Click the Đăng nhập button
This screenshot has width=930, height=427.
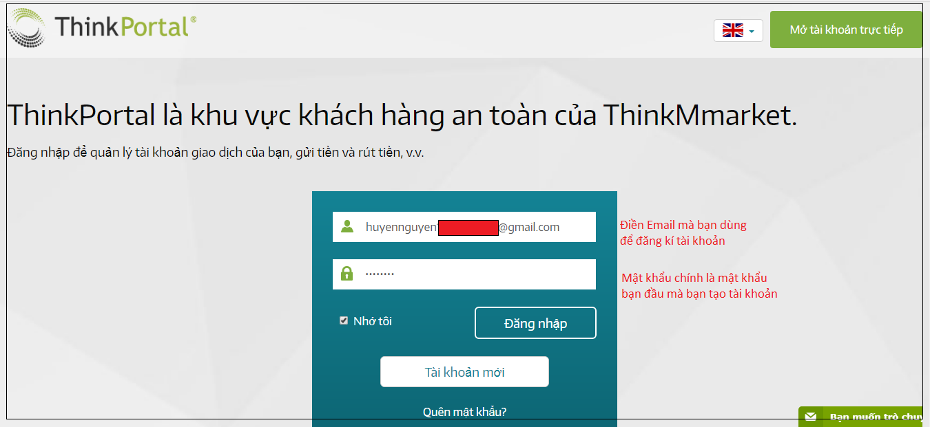point(535,323)
